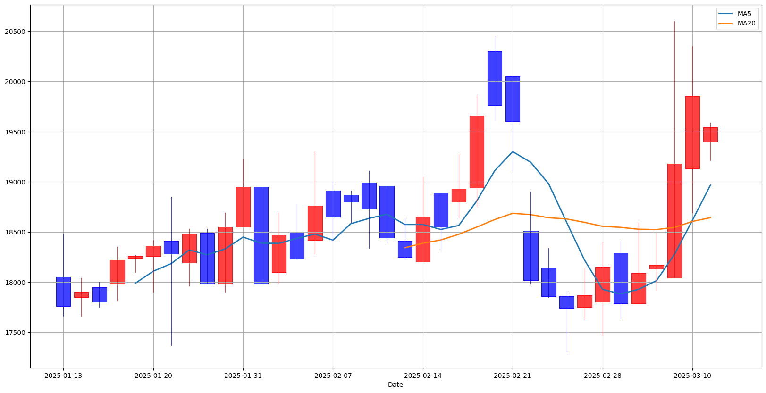Click the 2025-01-13 date tick label

[63, 376]
